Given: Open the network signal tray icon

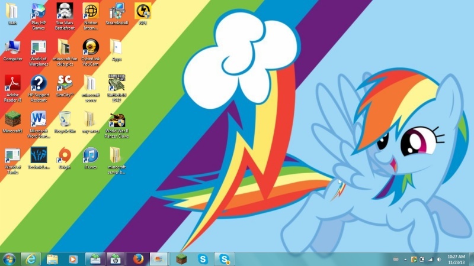Looking at the screenshot, I should tap(431, 259).
